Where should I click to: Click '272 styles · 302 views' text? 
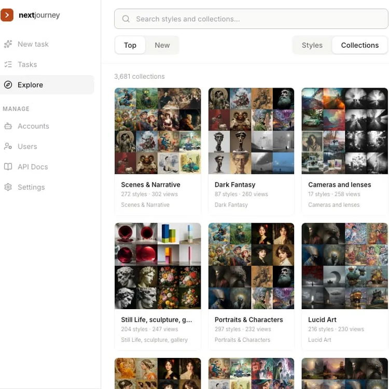pyautogui.click(x=149, y=194)
